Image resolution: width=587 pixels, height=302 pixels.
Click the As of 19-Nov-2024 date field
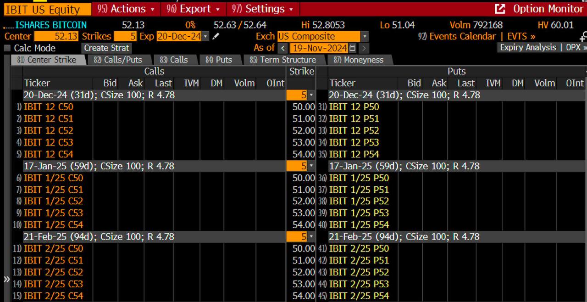click(x=319, y=48)
